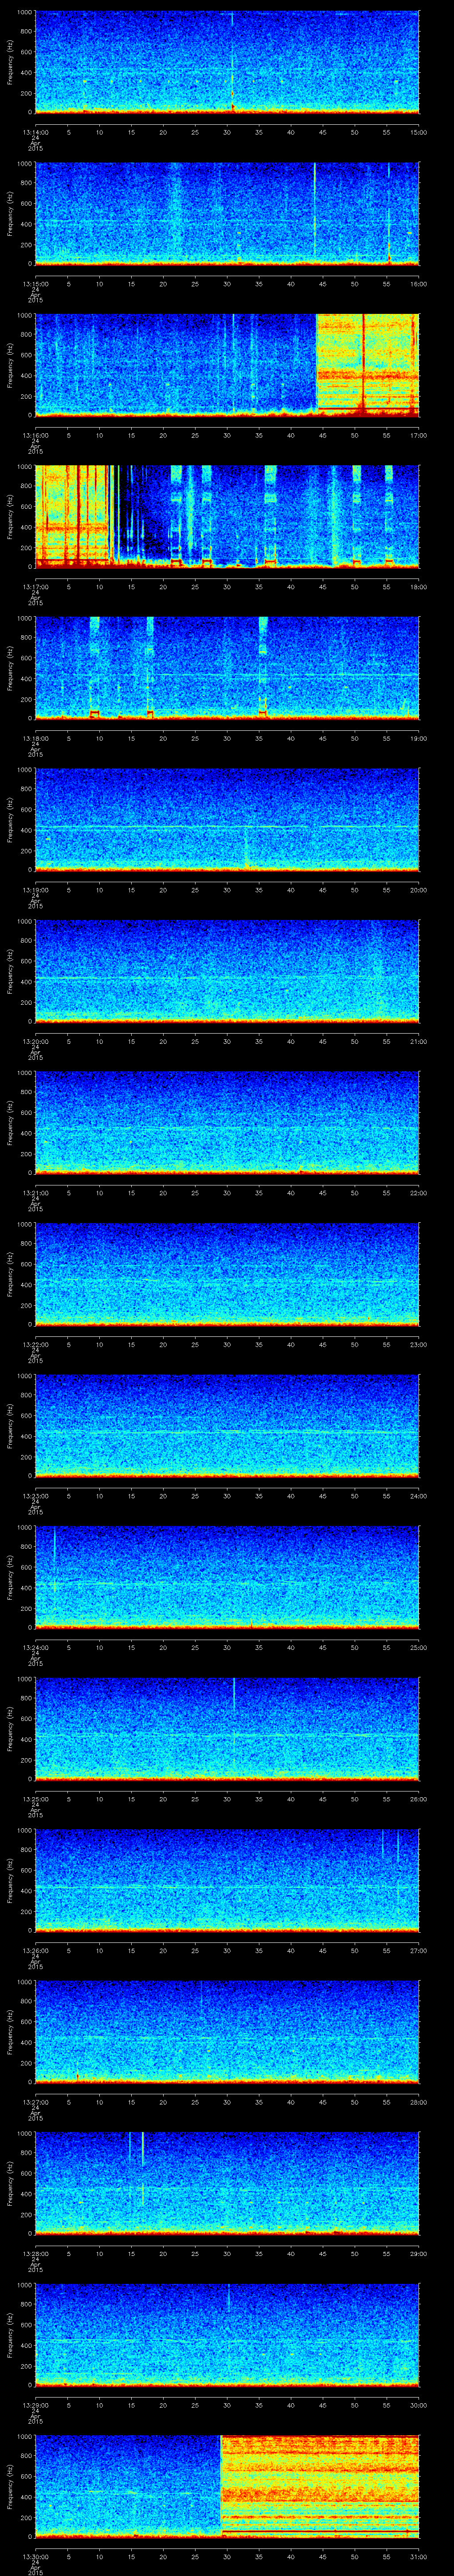Select the spectrogram panel starting at 13:20:00

(x=227, y=971)
